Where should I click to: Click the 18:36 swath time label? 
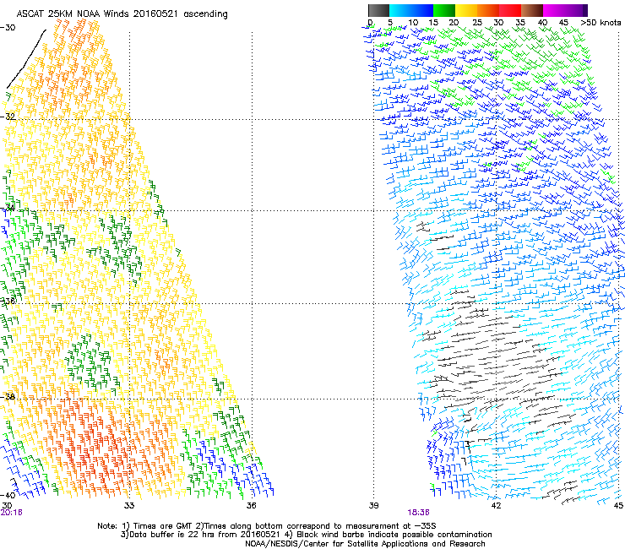[418, 513]
